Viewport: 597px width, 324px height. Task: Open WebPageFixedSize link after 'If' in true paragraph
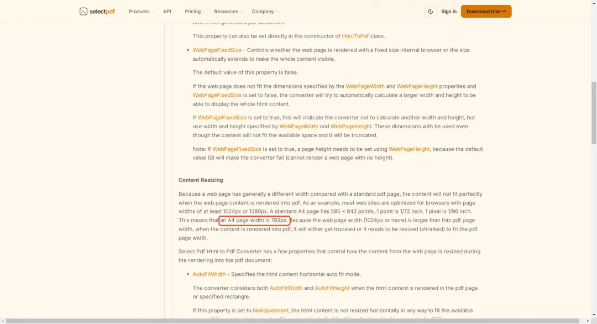[x=222, y=118]
